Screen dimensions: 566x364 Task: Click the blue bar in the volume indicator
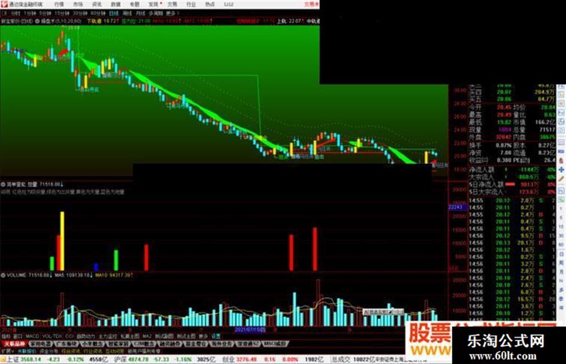(x=96, y=267)
